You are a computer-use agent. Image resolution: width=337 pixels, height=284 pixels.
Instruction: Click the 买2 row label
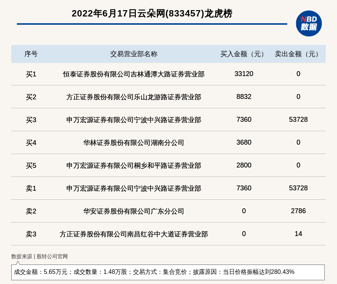coord(31,97)
